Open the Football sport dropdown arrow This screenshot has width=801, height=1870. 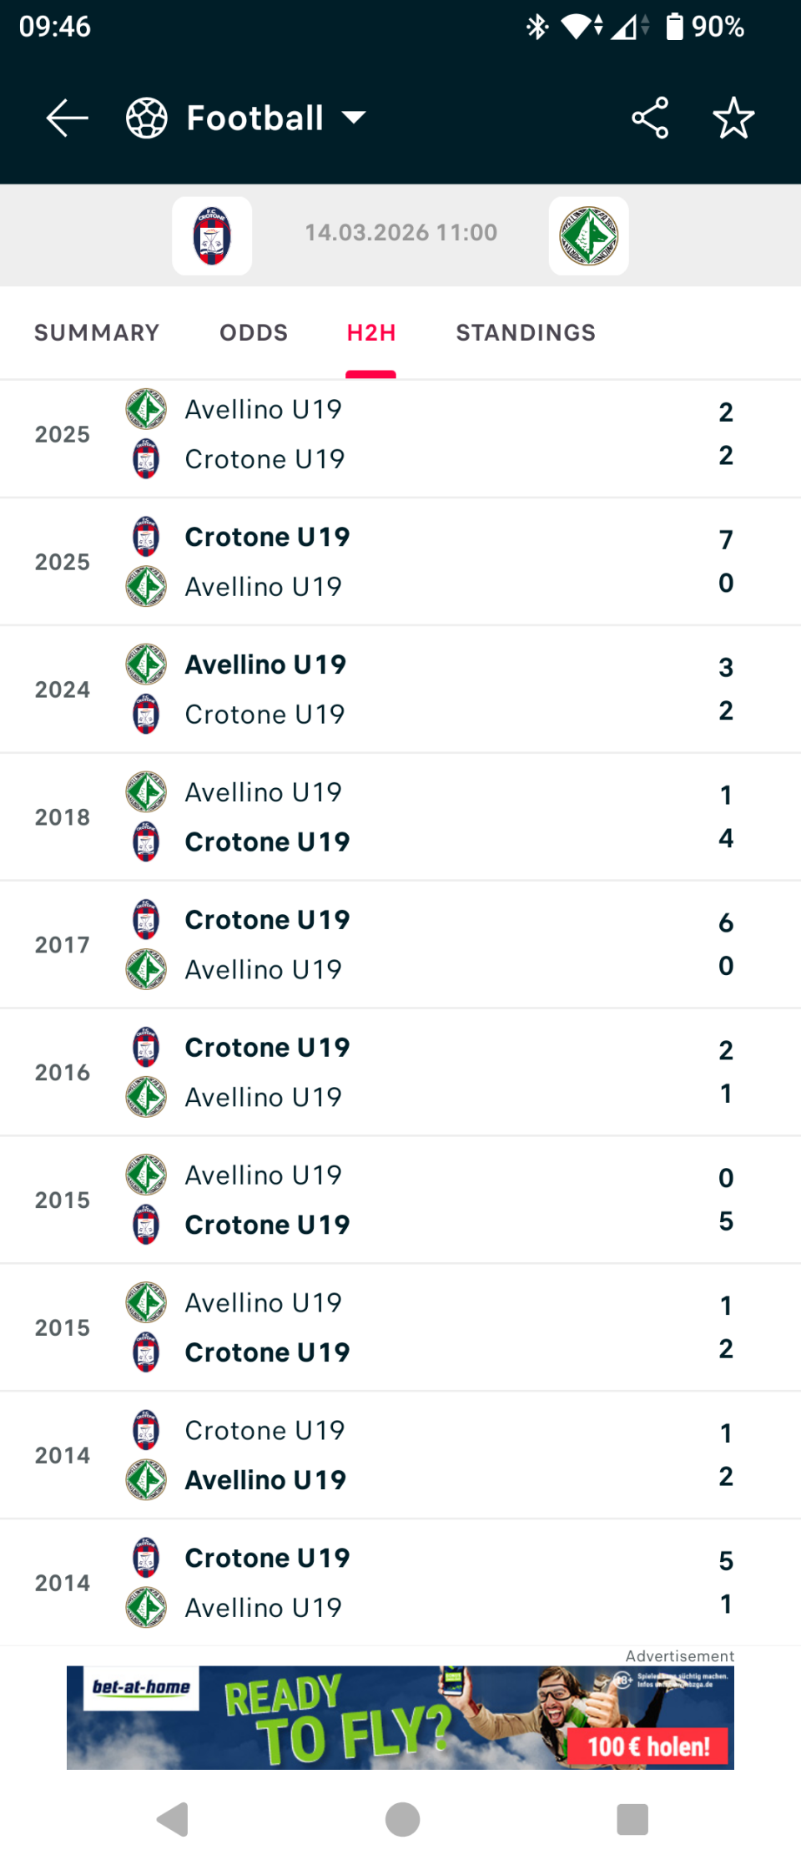(355, 118)
